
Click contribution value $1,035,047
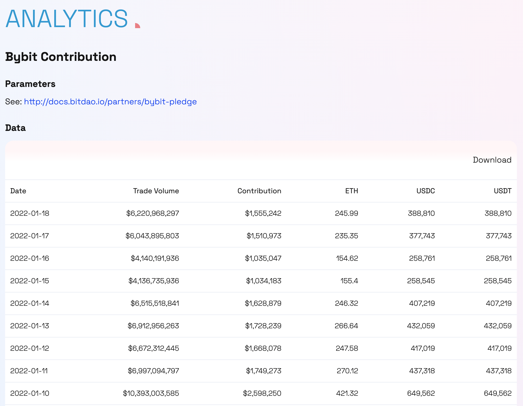(x=263, y=258)
